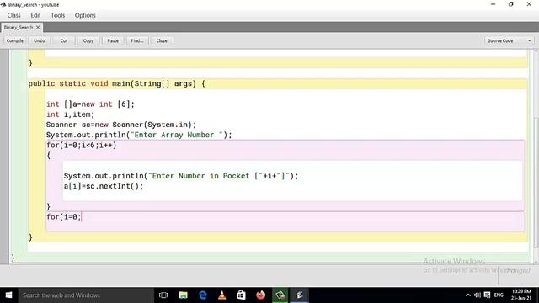Launch Microsoft Edge from taskbar
The image size is (539, 303).
click(x=203, y=295)
